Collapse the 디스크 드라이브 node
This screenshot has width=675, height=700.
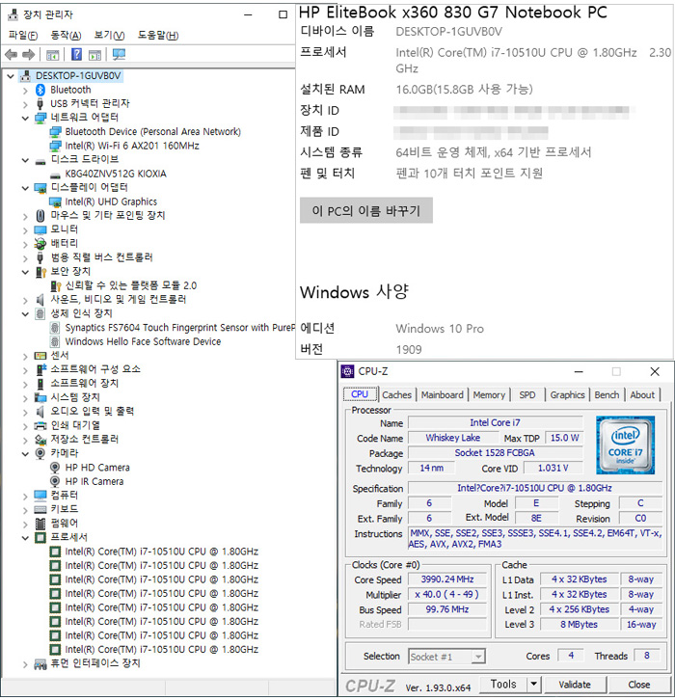click(25, 160)
